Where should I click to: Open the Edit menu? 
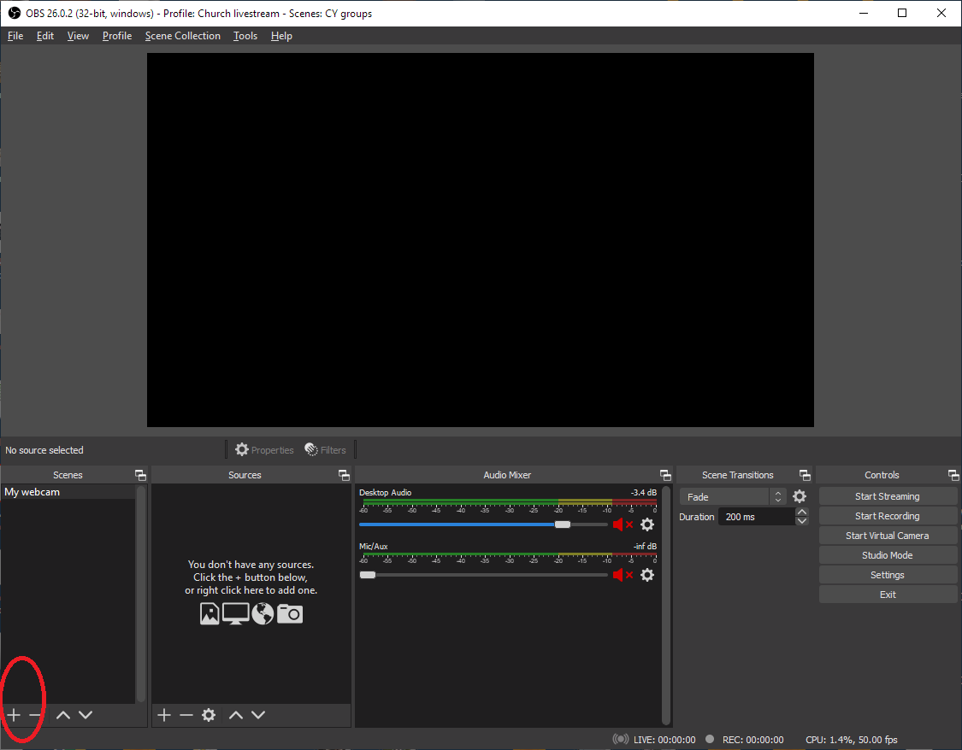tap(45, 36)
